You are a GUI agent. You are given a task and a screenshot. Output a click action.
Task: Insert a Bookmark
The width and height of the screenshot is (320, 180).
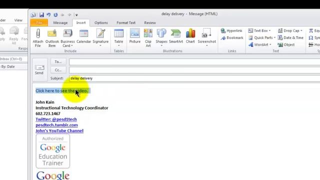pos(232,38)
